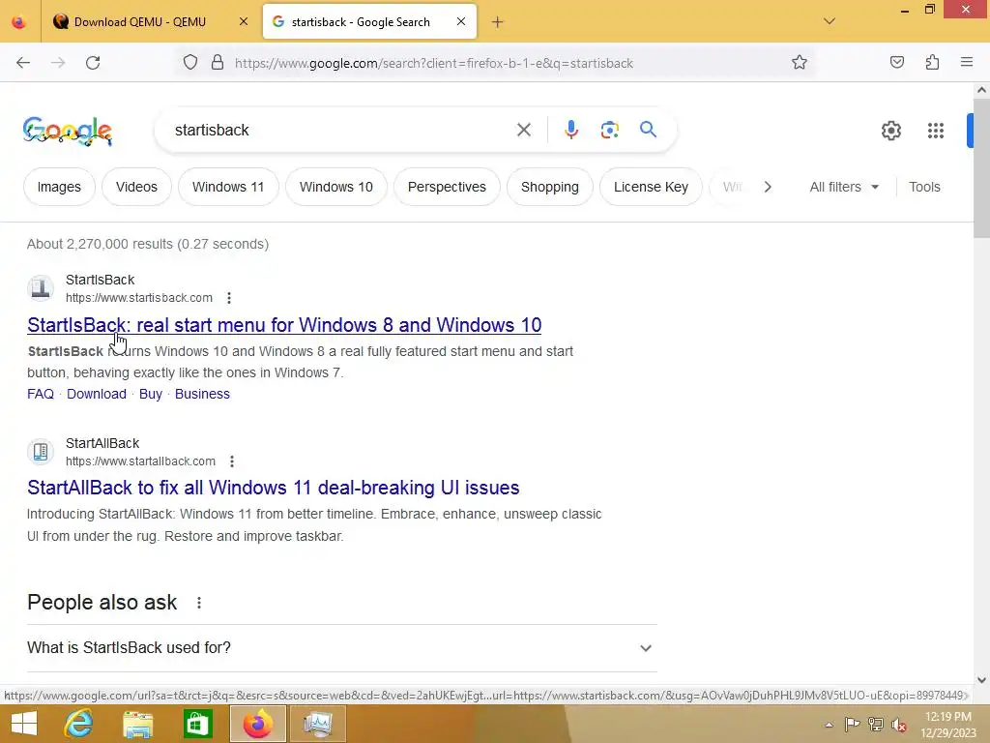Search by image using the camera lens icon
This screenshot has width=990, height=743.
click(609, 131)
